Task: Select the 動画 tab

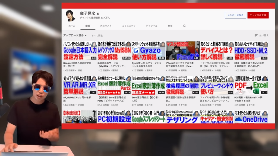Action: coord(88,26)
